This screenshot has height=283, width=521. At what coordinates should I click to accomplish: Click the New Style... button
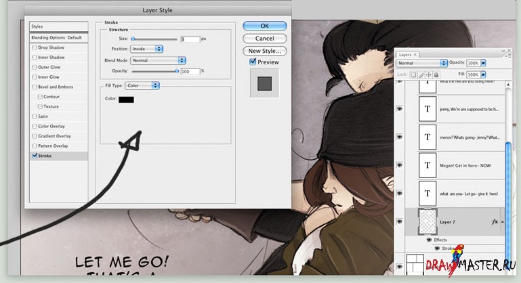click(x=264, y=51)
